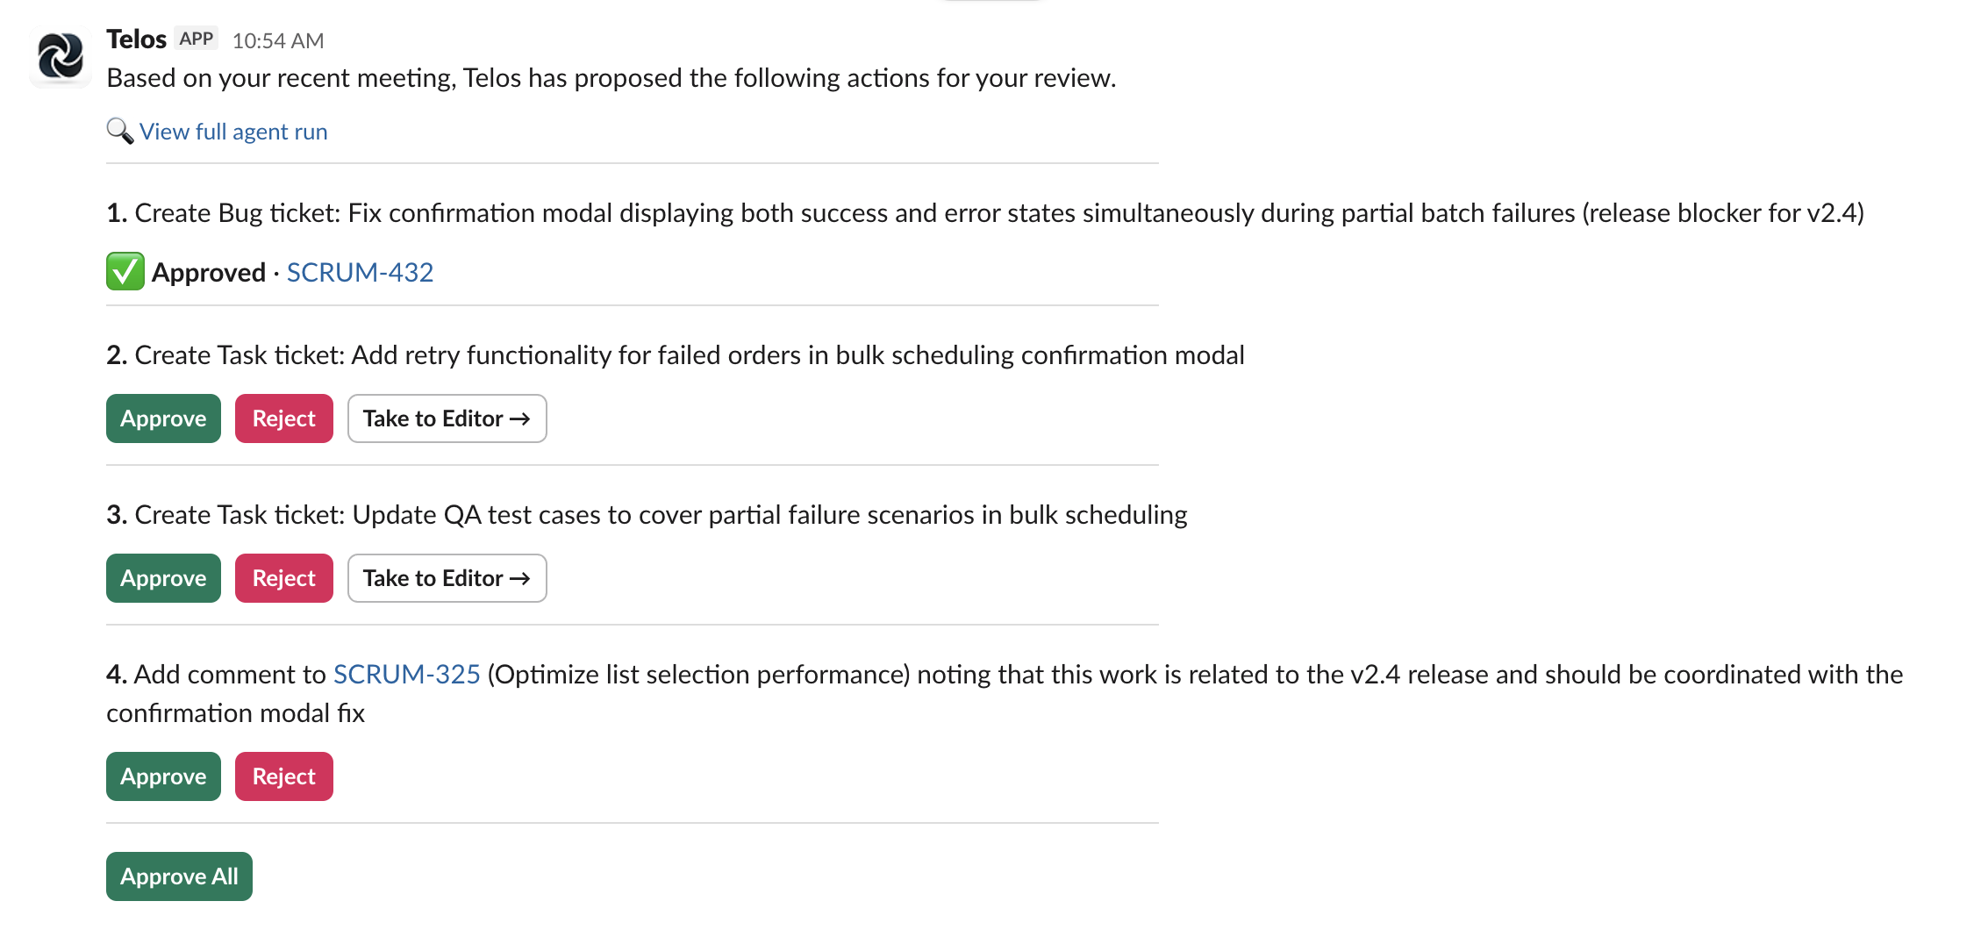Approve the QA test cases task ticket
This screenshot has height=937, width=1981.
pyautogui.click(x=163, y=578)
